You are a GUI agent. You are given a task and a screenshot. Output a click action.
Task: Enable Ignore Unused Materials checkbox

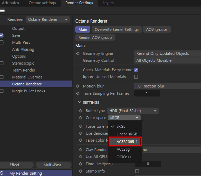(x=136, y=77)
